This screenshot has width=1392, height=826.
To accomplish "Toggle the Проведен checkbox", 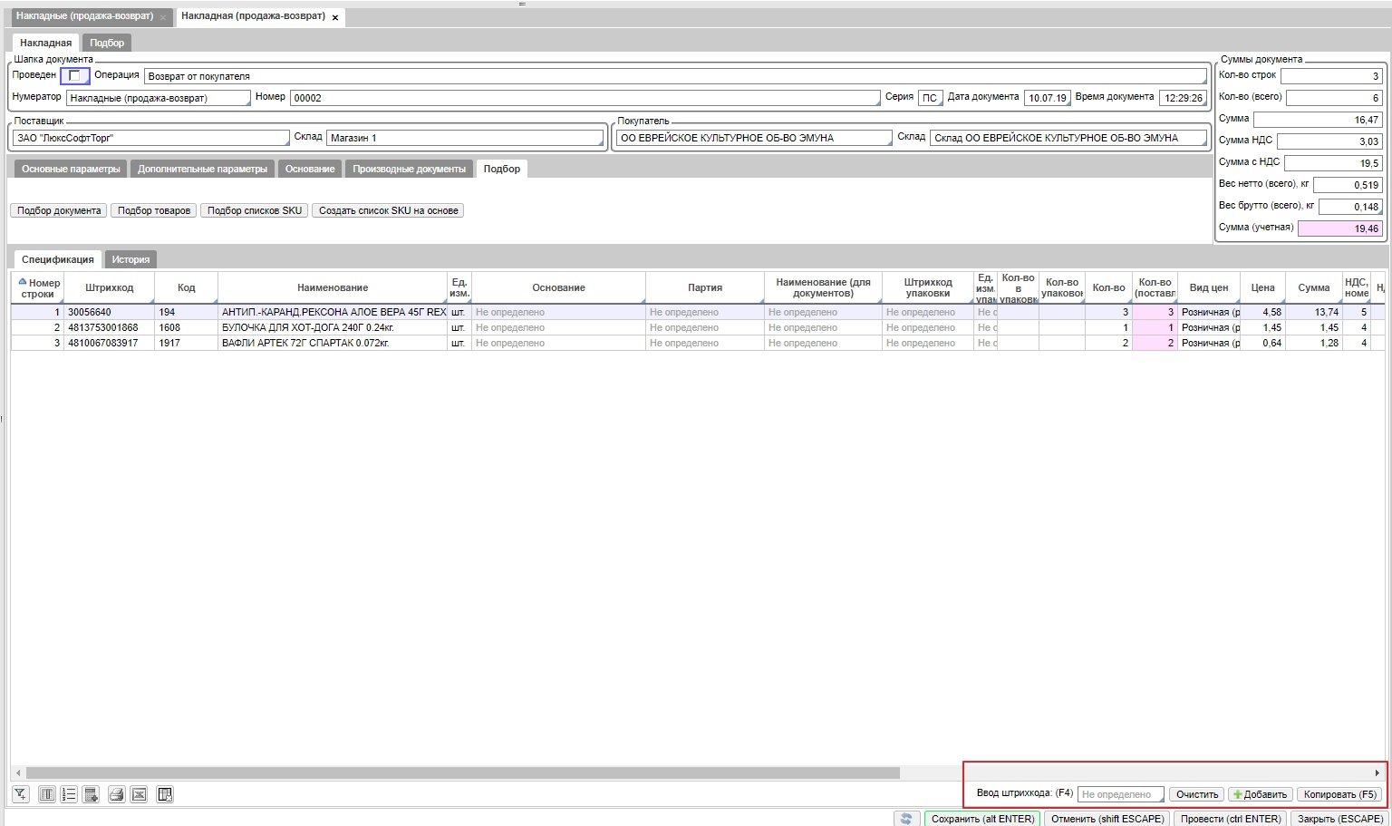I will click(x=74, y=75).
